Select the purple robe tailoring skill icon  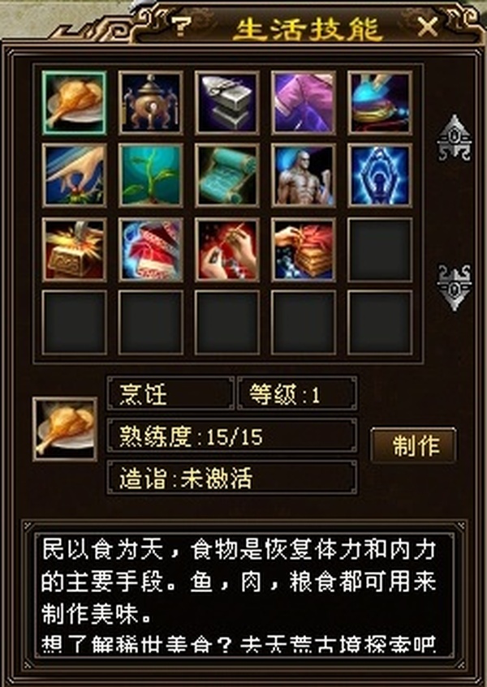coord(304,102)
